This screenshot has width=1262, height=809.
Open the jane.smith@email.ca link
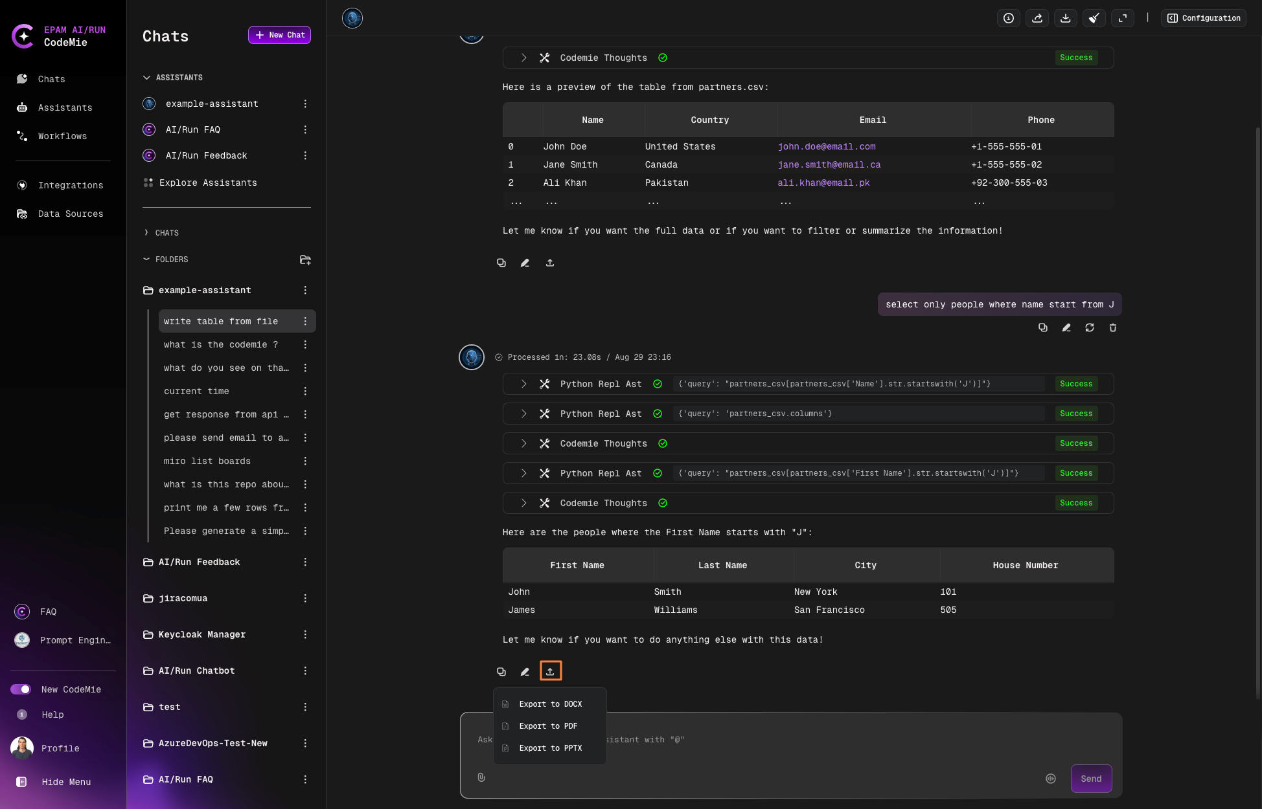click(x=829, y=165)
